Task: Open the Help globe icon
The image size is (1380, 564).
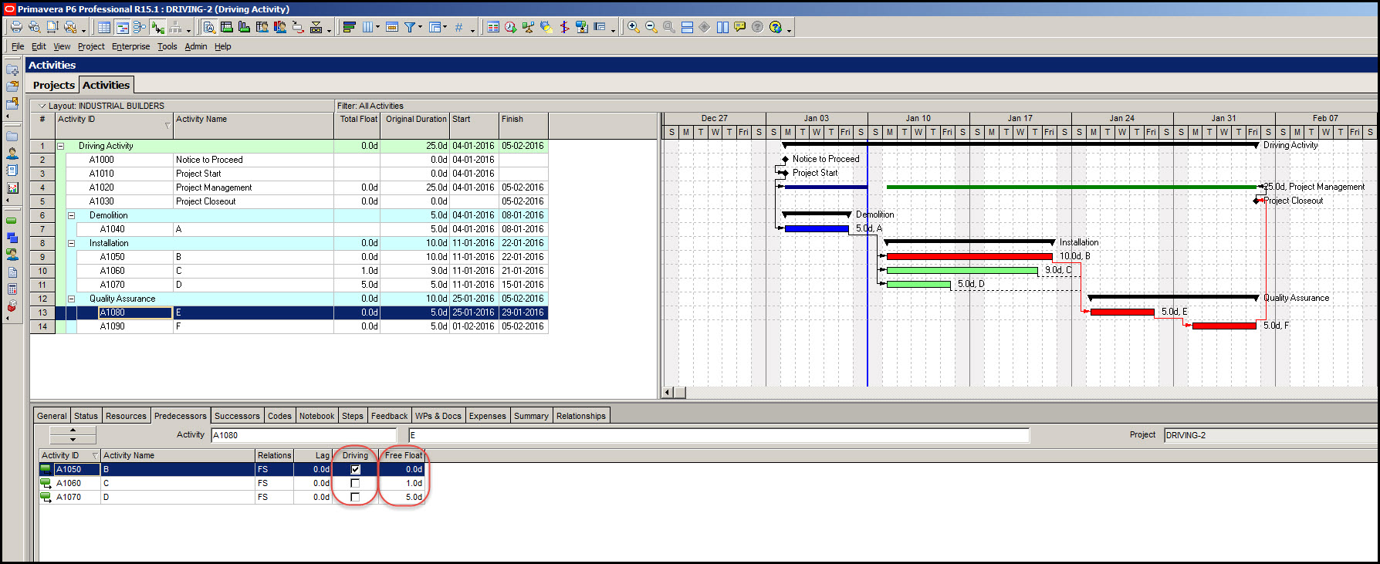Action: tap(776, 27)
